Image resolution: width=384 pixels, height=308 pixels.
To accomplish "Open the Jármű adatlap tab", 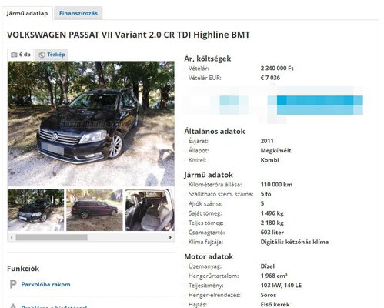I will [x=27, y=13].
